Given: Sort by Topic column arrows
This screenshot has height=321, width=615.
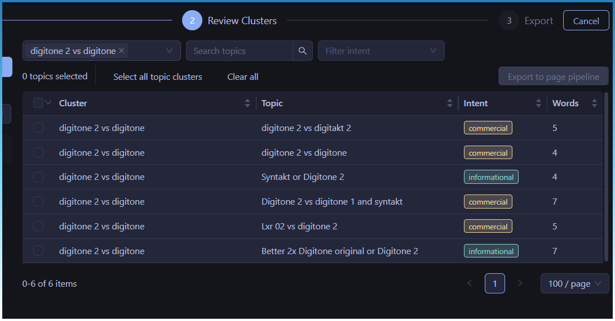Looking at the screenshot, I should [x=449, y=103].
